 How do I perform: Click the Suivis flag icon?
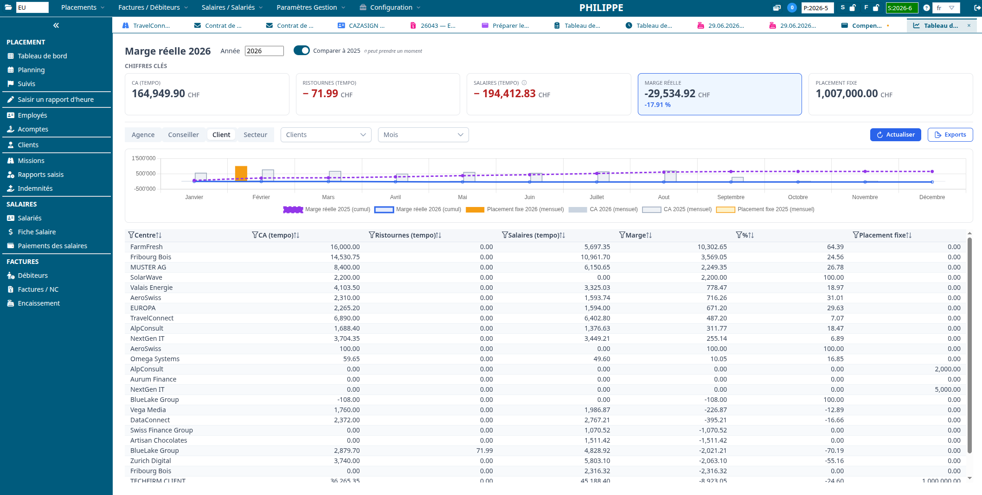(x=11, y=84)
